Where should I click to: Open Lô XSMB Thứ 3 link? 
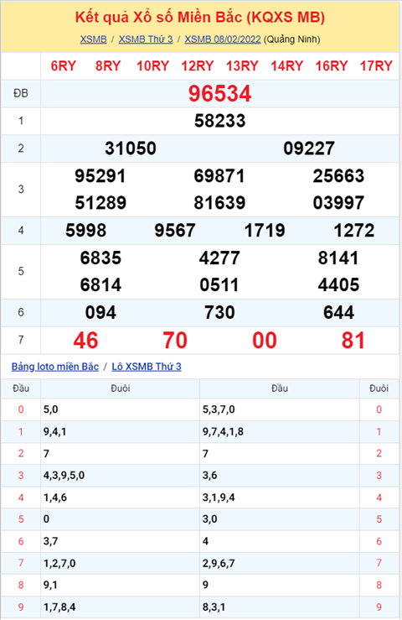tap(147, 367)
